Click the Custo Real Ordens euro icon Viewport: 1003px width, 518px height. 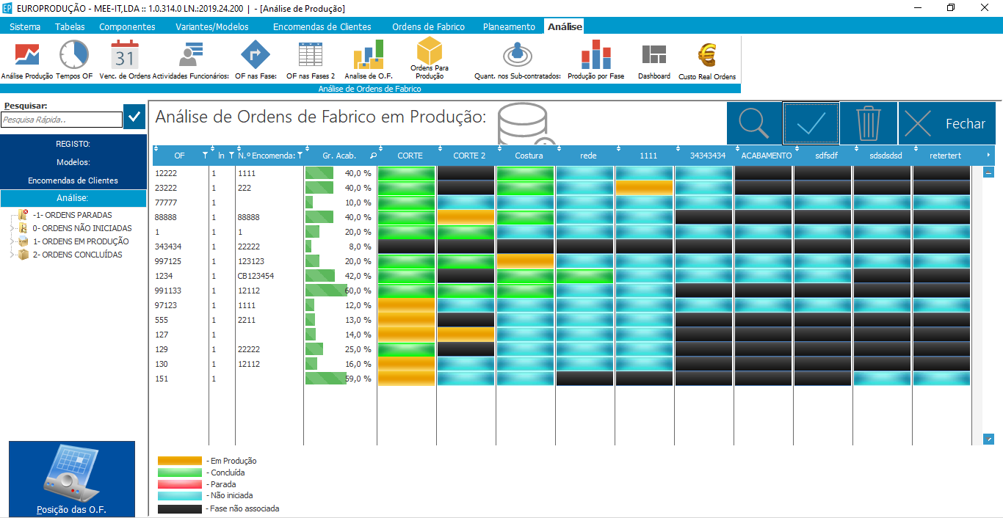tap(707, 55)
